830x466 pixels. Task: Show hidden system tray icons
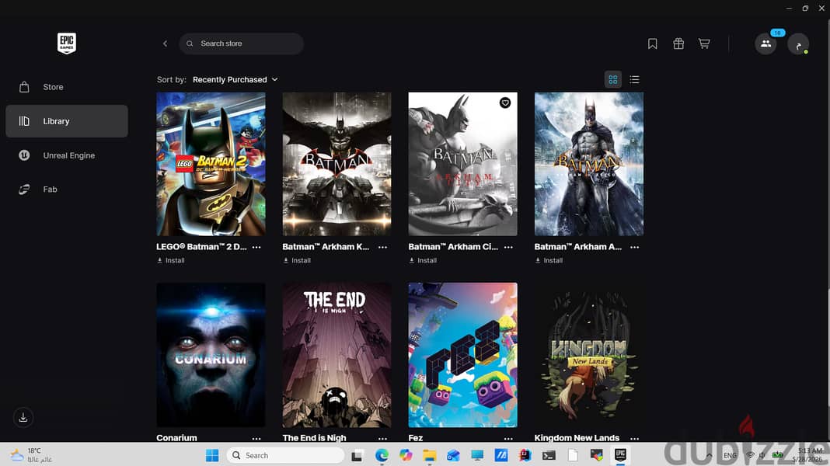[710, 455]
